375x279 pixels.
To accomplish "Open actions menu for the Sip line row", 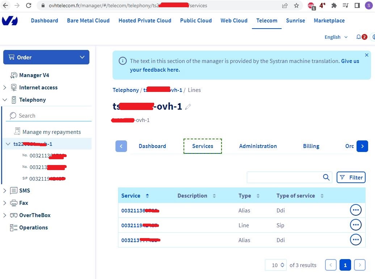I will coord(356,225).
